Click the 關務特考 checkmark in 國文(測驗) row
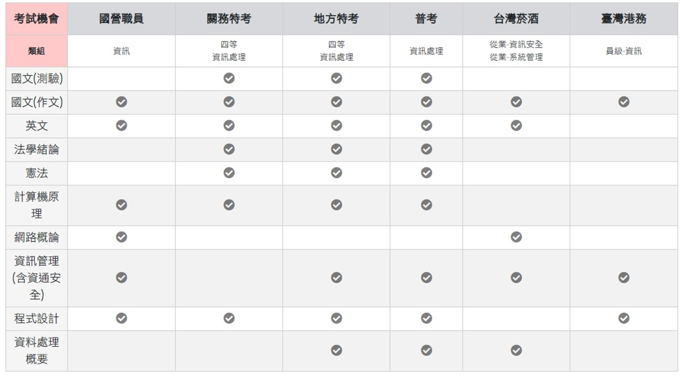The width and height of the screenshot is (683, 377). pyautogui.click(x=229, y=78)
